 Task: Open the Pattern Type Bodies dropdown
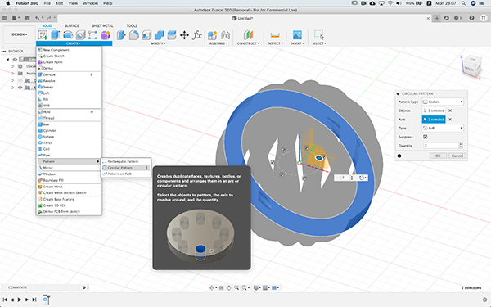coord(443,102)
